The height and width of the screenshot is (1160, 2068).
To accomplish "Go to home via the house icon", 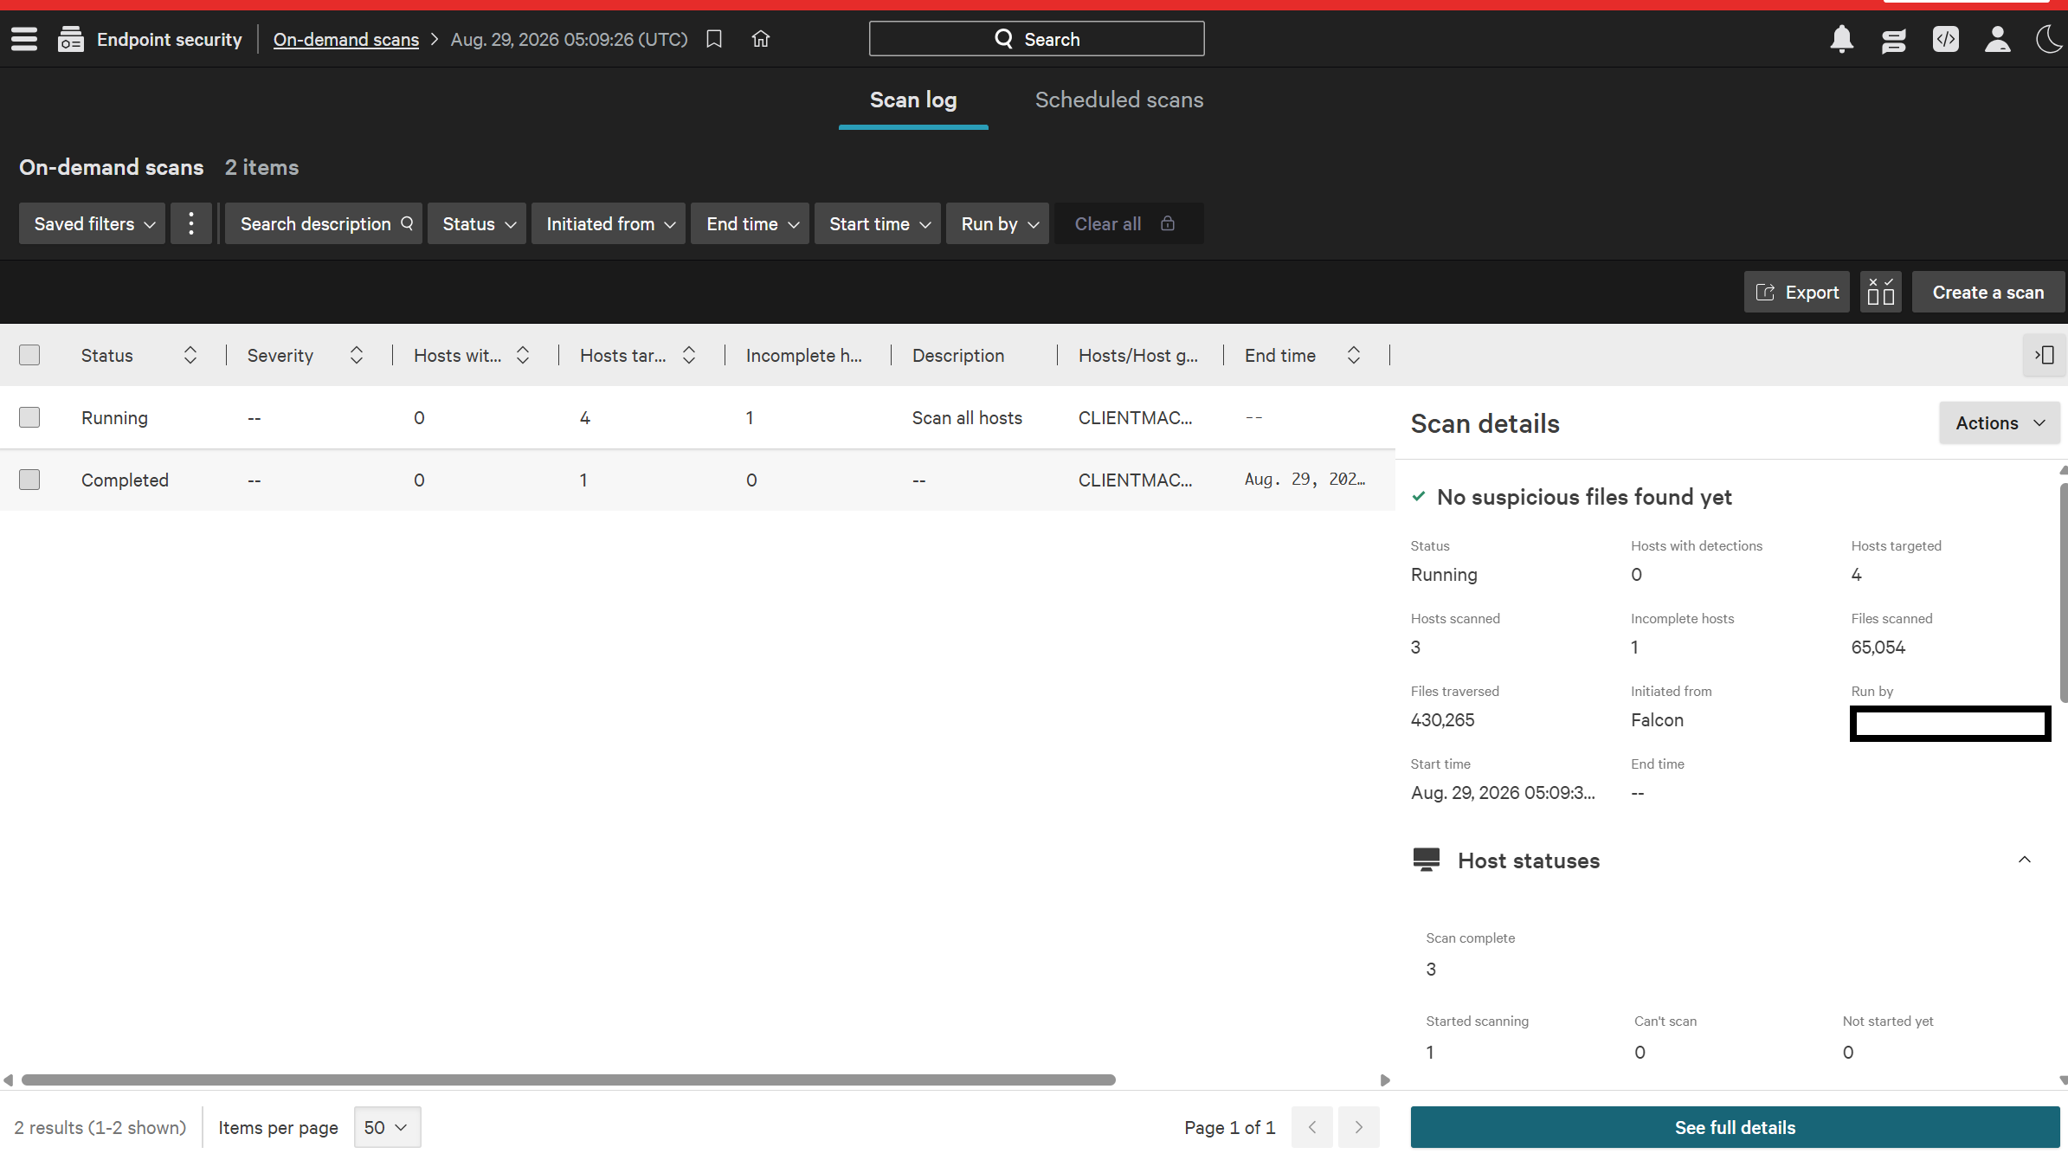I will pyautogui.click(x=761, y=39).
